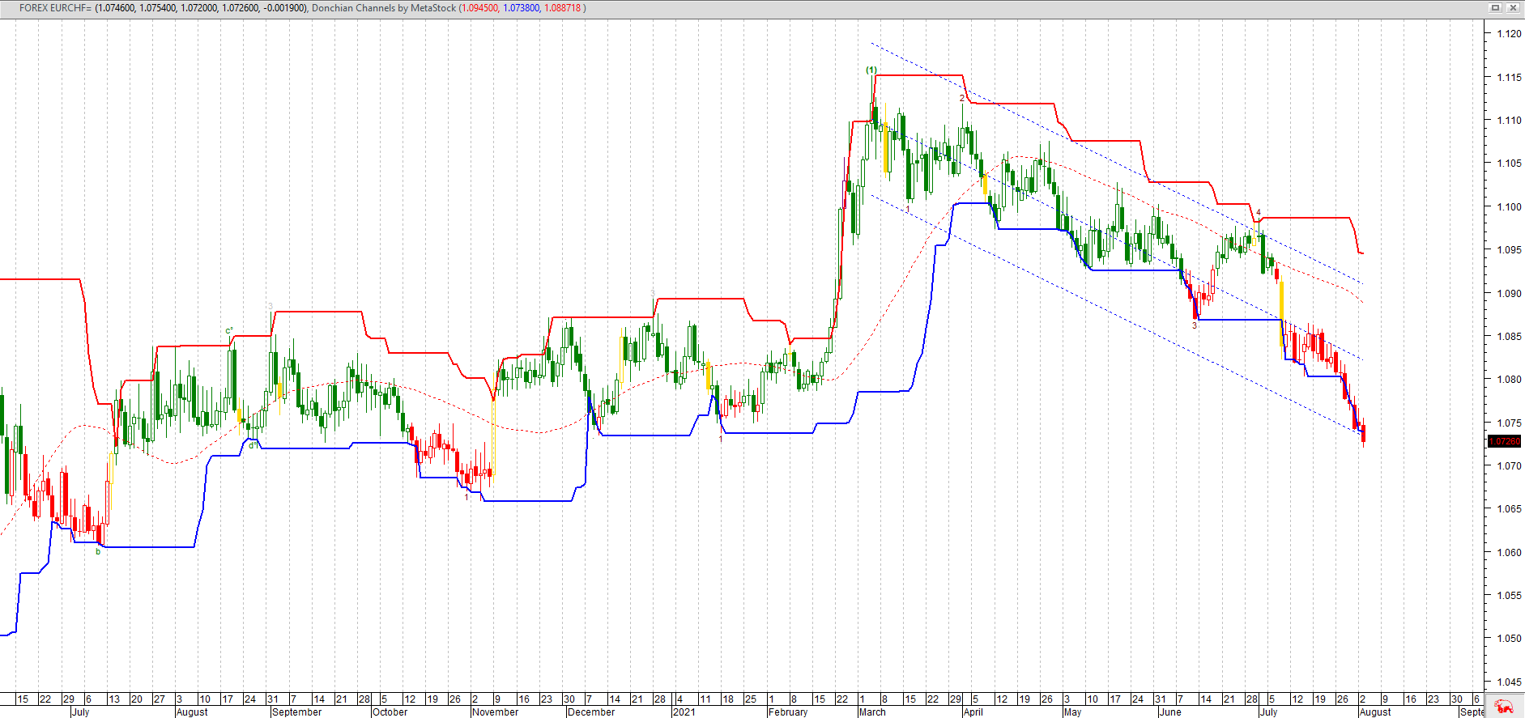The height and width of the screenshot is (718, 1525).
Task: Click the May month label
Action: (x=1072, y=712)
